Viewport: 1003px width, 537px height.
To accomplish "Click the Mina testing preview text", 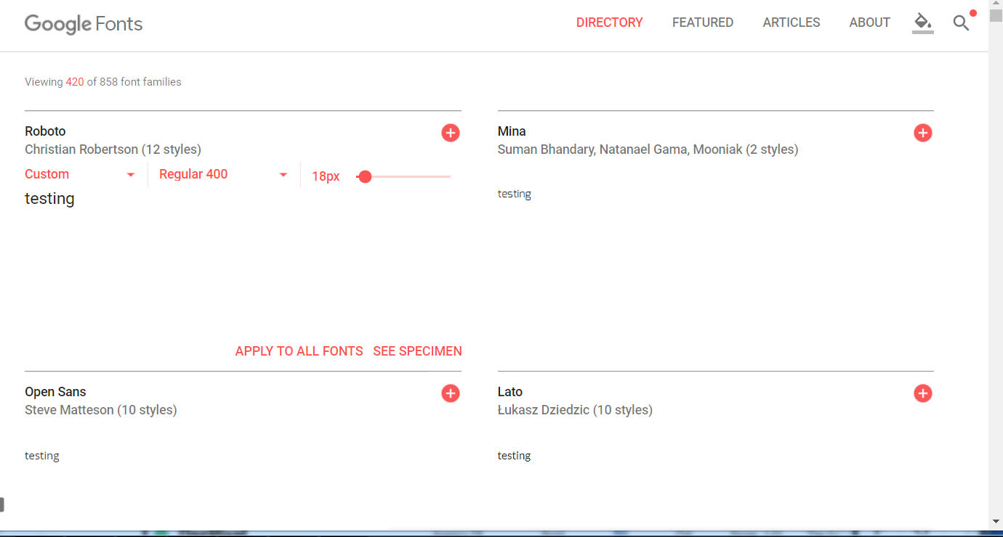I will coord(515,194).
